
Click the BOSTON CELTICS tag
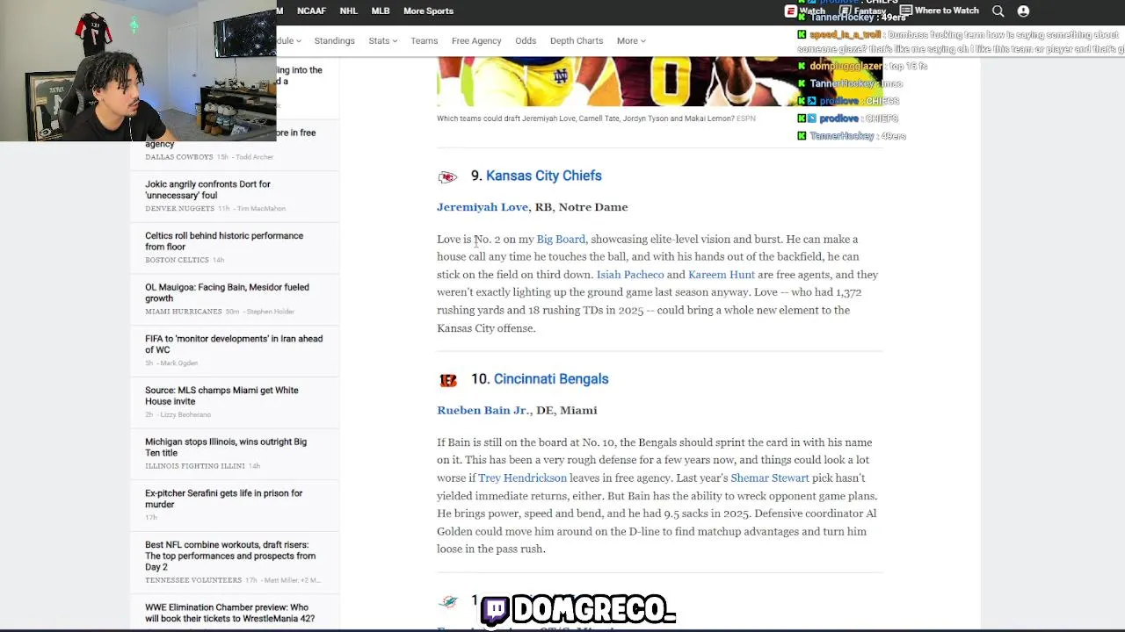click(x=177, y=260)
